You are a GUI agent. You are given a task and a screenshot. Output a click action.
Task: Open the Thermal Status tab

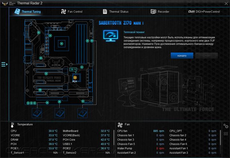[116, 12]
